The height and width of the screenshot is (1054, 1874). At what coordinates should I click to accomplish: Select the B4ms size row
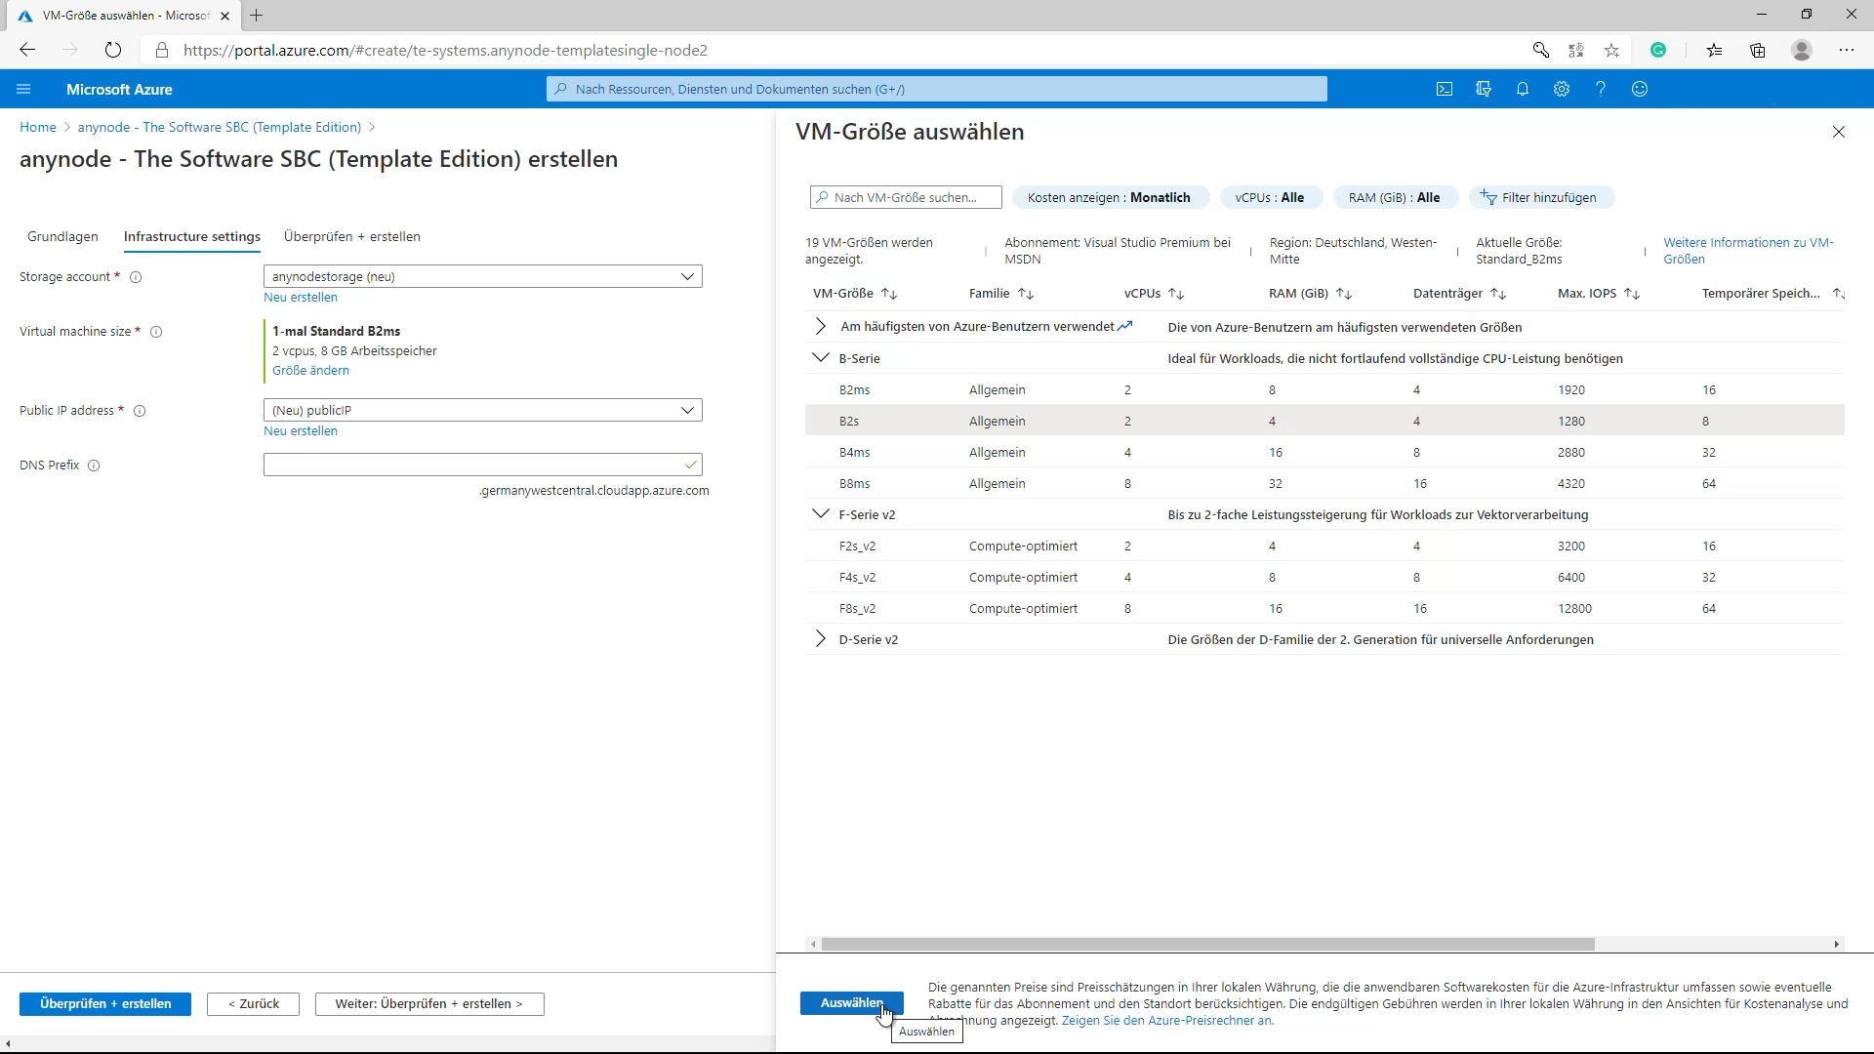tap(1324, 452)
